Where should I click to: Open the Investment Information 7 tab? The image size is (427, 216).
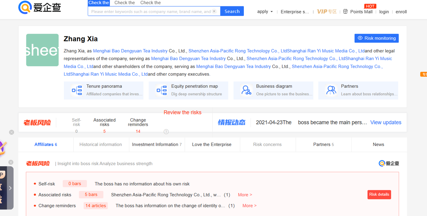pyautogui.click(x=157, y=144)
